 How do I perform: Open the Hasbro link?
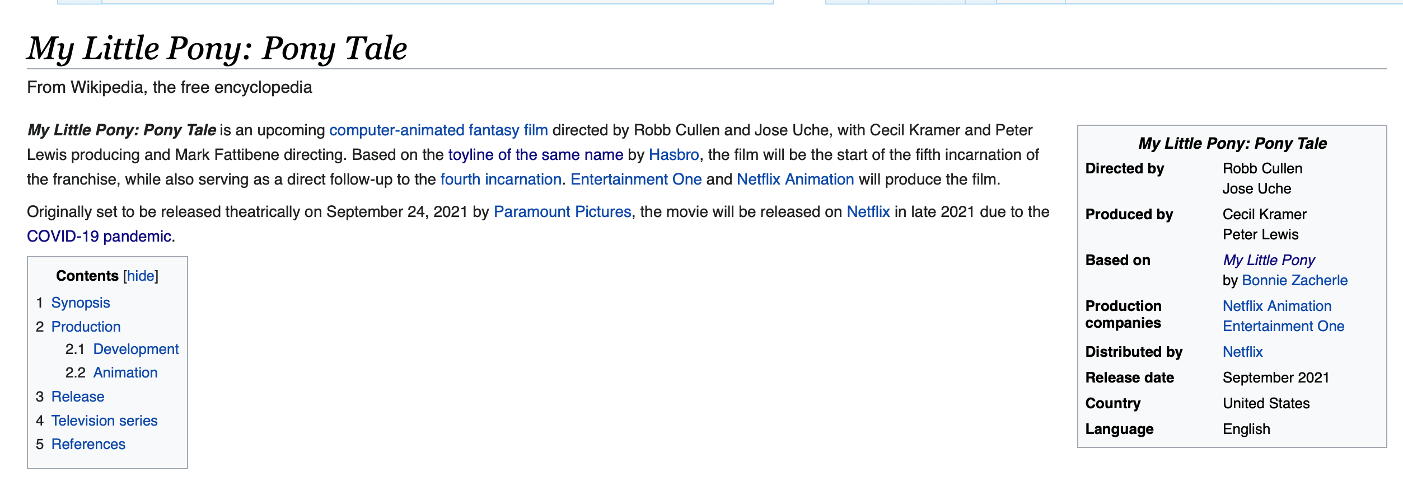click(x=674, y=155)
